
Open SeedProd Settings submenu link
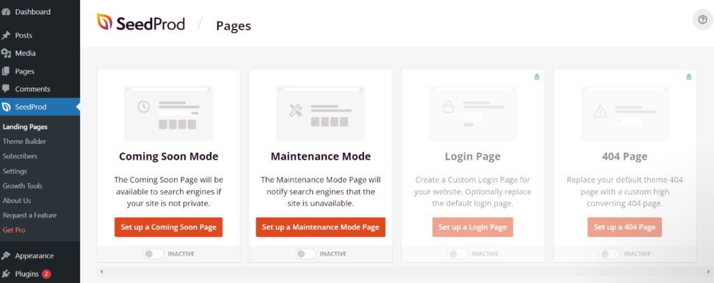click(x=15, y=171)
